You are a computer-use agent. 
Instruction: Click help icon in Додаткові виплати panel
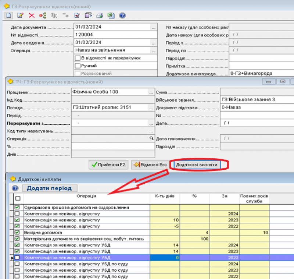pos(15,188)
